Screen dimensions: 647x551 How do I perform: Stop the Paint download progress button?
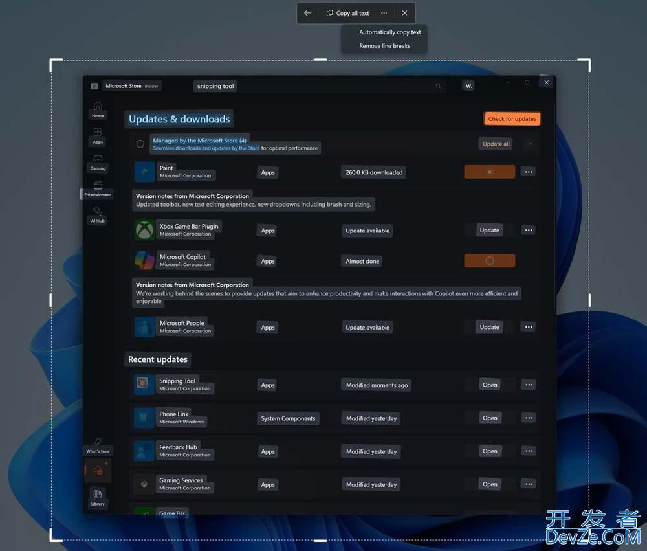(489, 172)
